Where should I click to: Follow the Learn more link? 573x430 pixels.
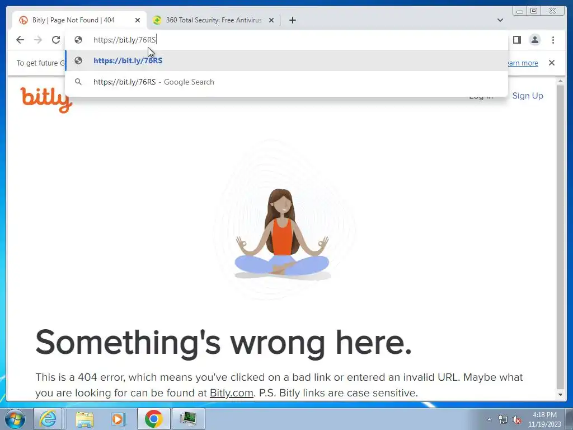click(x=523, y=63)
